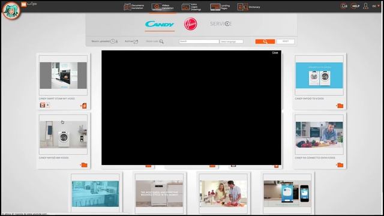Screen dimensions: 384x216
Task: Click PowerPoint icon on Smart Steam card
Action: pyautogui.click(x=43, y=105)
